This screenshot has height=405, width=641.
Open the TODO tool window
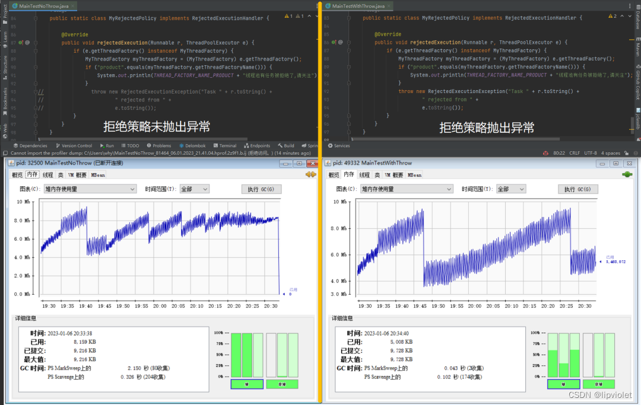coord(130,146)
